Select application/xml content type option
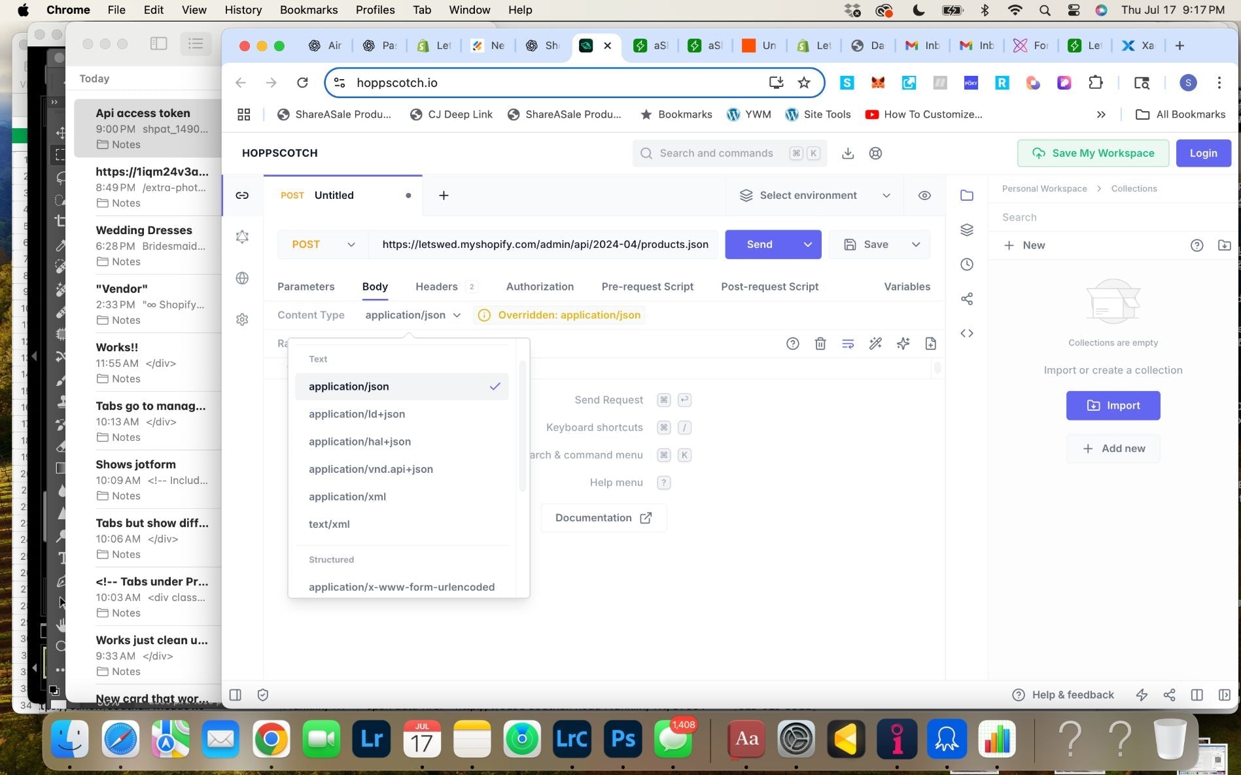The image size is (1241, 775). (x=347, y=496)
